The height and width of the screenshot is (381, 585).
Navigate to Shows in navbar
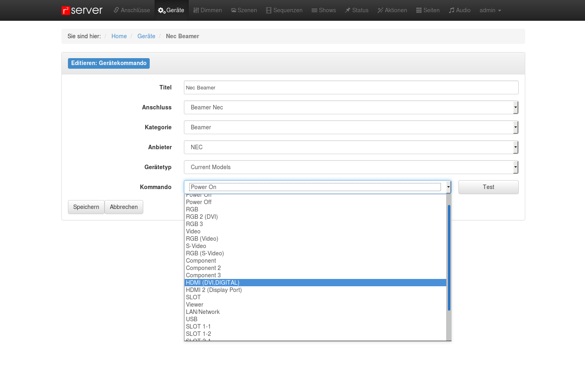(x=323, y=10)
